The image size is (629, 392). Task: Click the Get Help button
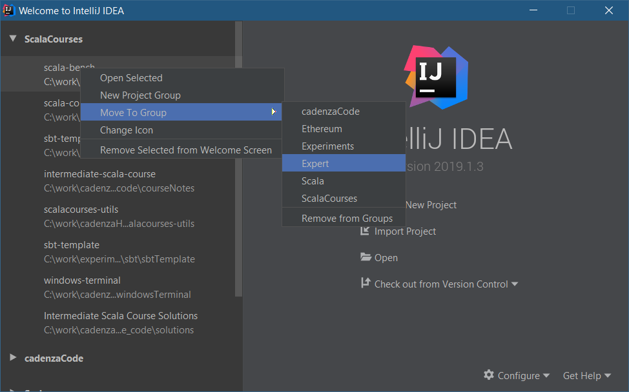(582, 376)
